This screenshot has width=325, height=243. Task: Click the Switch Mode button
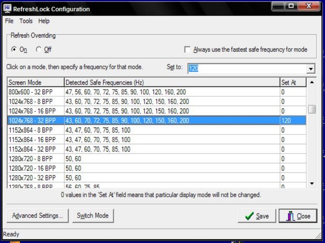tap(93, 216)
